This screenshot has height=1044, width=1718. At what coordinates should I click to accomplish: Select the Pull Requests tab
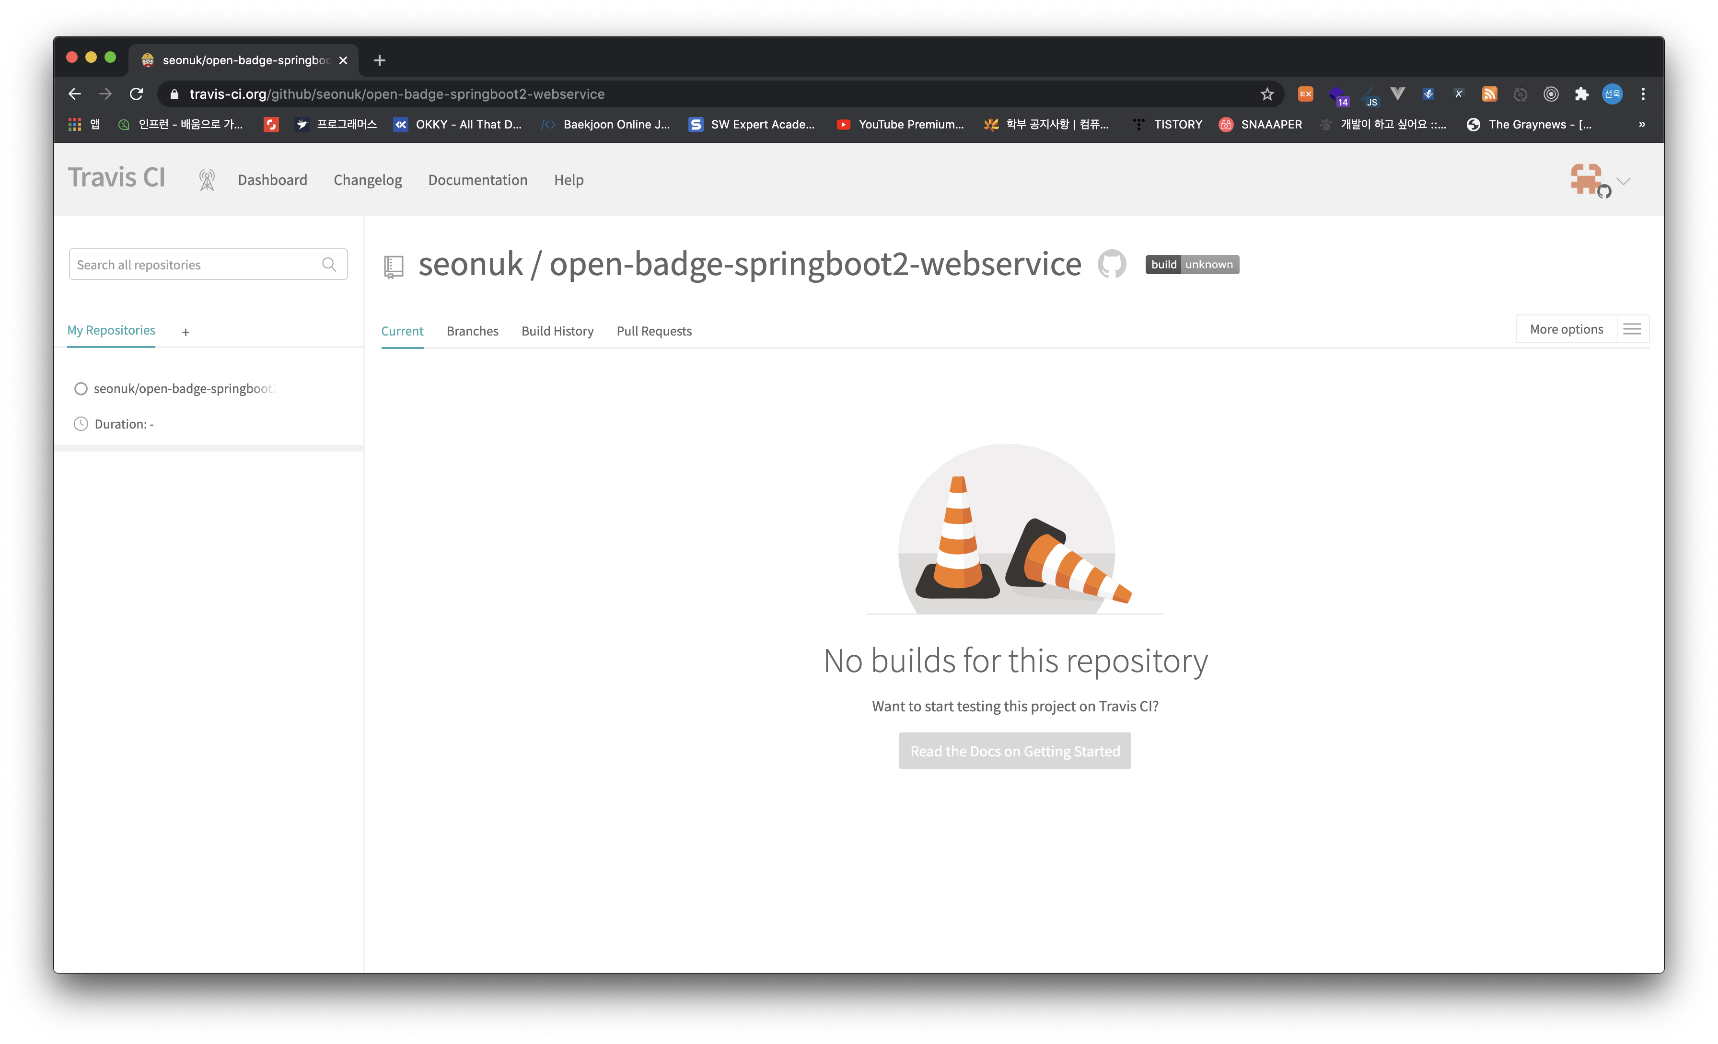tap(653, 331)
